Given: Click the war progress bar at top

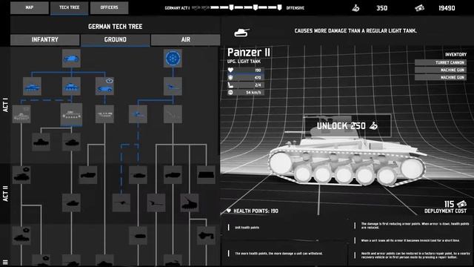Looking at the screenshot, I should pos(238,7).
